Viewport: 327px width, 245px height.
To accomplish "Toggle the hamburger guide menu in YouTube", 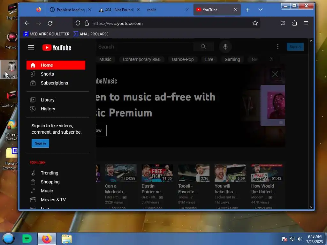I will (31, 48).
